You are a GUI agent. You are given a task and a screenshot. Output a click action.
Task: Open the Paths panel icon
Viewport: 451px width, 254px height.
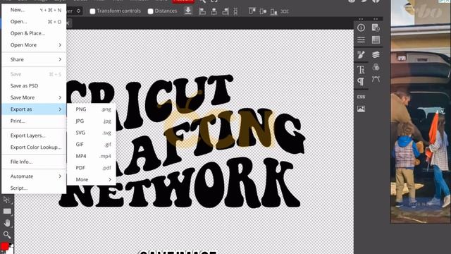click(x=376, y=79)
